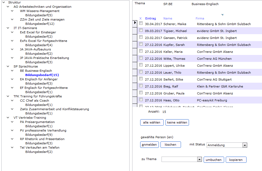
Task: Open Bildungsbedarf(12) under Zeit und Ziele managen
Action: [40, 24]
